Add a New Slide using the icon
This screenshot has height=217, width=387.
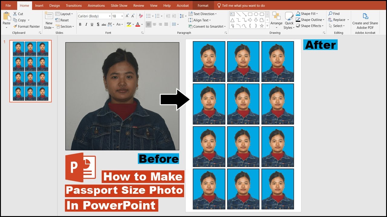(x=49, y=16)
